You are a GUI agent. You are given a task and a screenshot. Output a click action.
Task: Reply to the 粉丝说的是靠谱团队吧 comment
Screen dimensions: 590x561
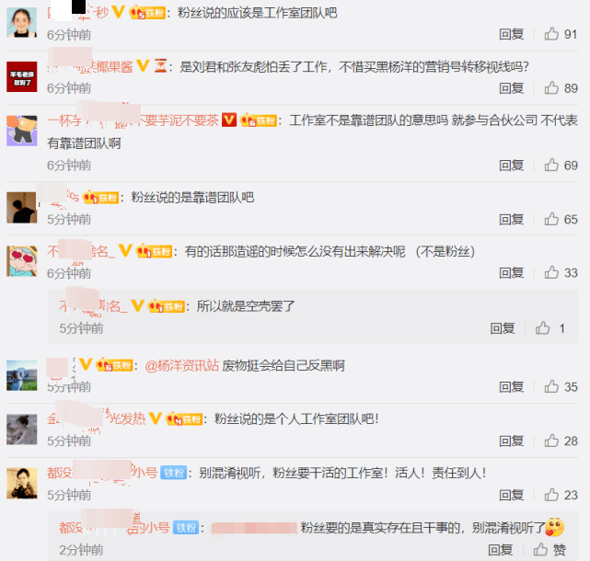click(512, 219)
